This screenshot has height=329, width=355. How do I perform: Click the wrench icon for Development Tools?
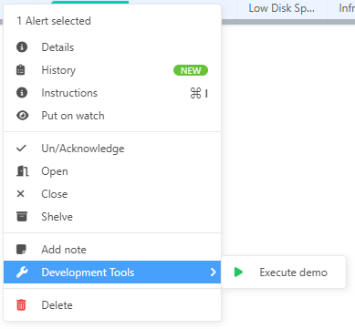click(22, 272)
